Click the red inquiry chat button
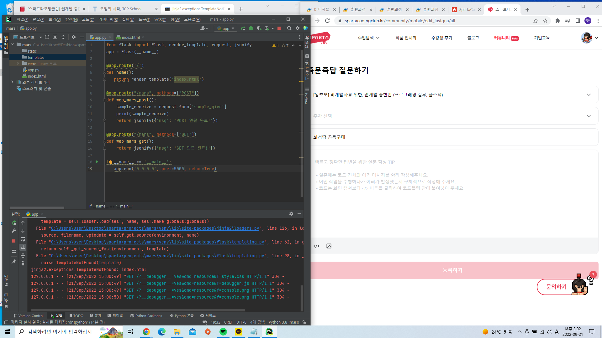Viewport: 602px width, 338px height. pyautogui.click(x=556, y=287)
